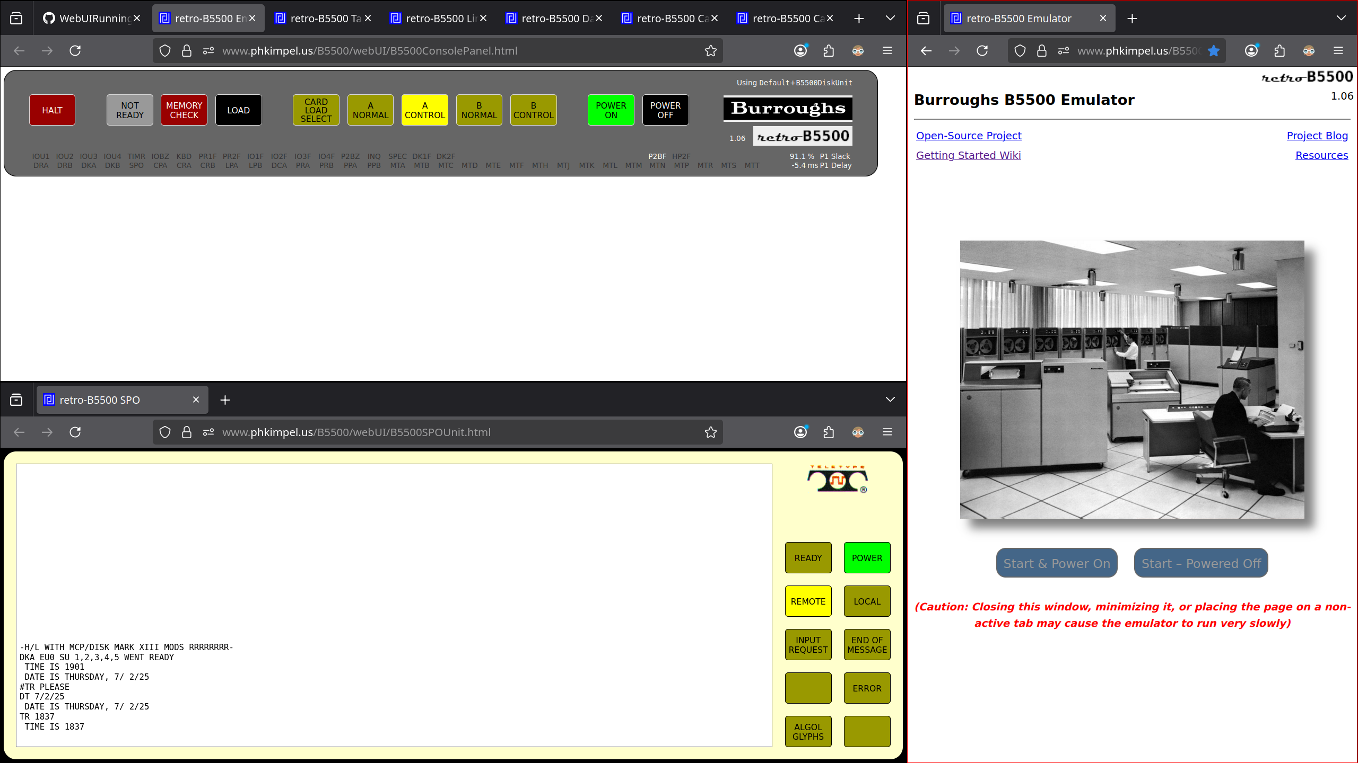Click the READY button on the SPO
The image size is (1358, 763).
point(808,558)
